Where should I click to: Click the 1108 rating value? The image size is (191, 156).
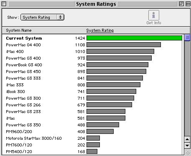[x=80, y=45]
